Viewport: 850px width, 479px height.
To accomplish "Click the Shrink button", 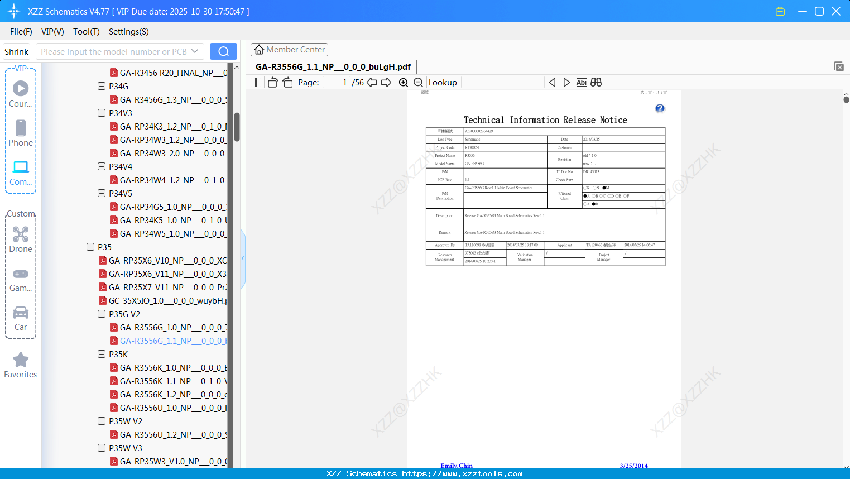I will (17, 51).
